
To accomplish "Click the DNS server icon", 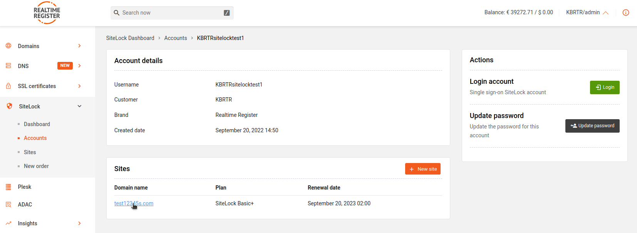I will tap(8, 66).
